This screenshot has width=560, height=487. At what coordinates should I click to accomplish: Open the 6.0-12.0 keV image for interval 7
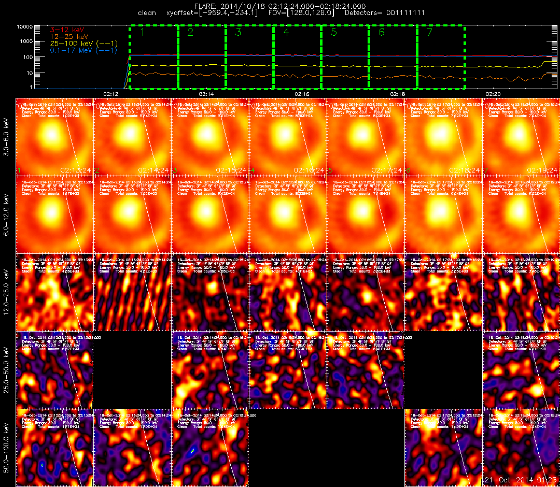522,215
